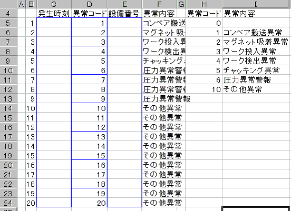Select column D header
Image resolution: width=291 pixels, height=211 pixels.
(89, 4)
